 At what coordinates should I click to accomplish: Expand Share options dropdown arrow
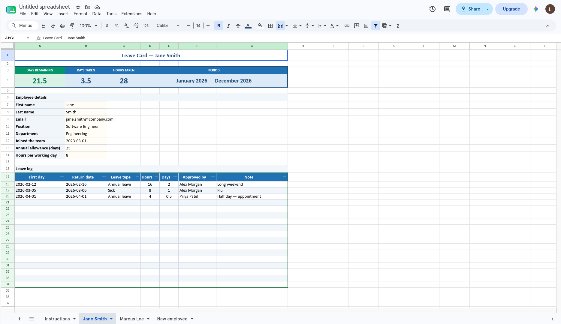click(488, 9)
